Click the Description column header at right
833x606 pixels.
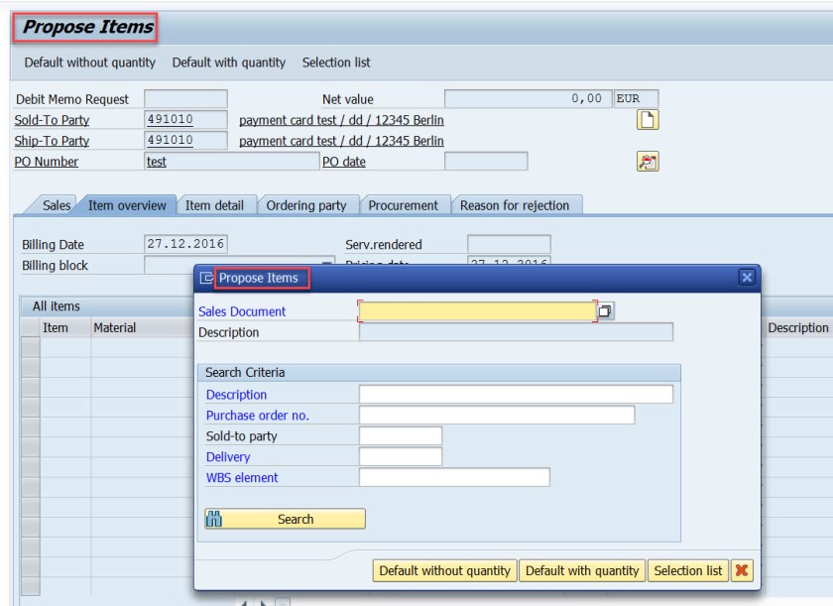point(798,327)
